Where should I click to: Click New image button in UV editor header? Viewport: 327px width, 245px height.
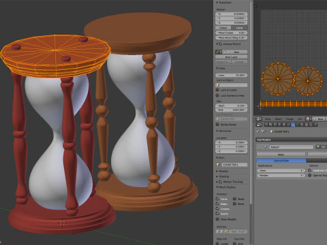(x=318, y=119)
